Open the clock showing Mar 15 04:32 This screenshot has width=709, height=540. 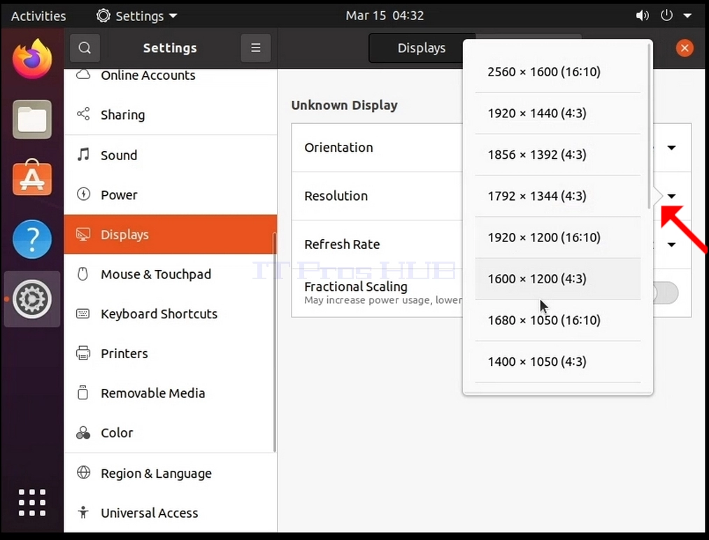[x=385, y=16]
